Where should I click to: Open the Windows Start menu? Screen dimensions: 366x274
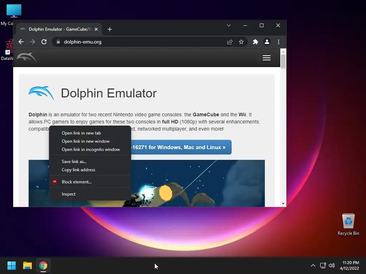point(11,265)
